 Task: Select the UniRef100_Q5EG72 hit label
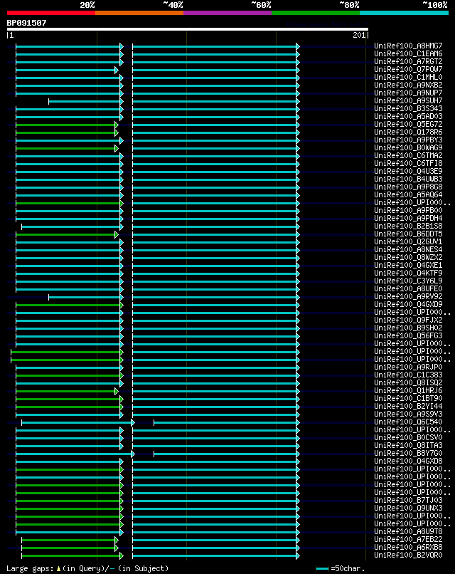pos(408,124)
